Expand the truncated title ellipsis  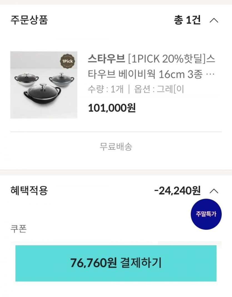pos(211,75)
